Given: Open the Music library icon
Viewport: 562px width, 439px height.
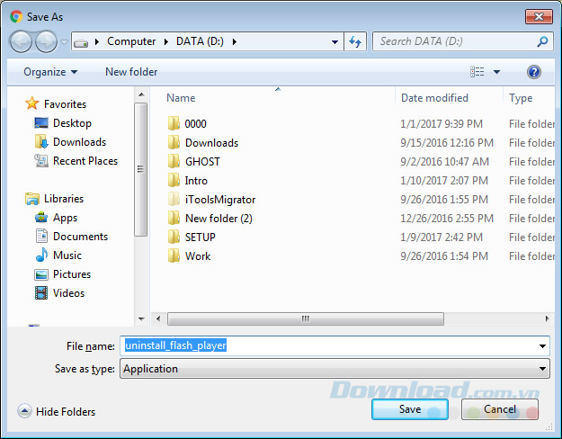Looking at the screenshot, I should point(41,255).
